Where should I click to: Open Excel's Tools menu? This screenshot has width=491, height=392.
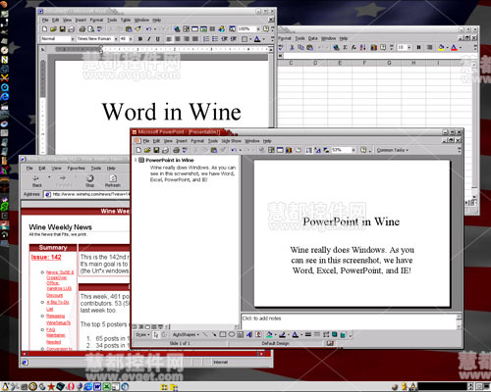point(300,38)
